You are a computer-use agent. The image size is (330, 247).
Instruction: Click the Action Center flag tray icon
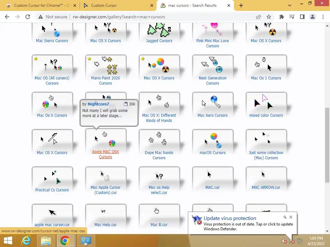coord(292,241)
